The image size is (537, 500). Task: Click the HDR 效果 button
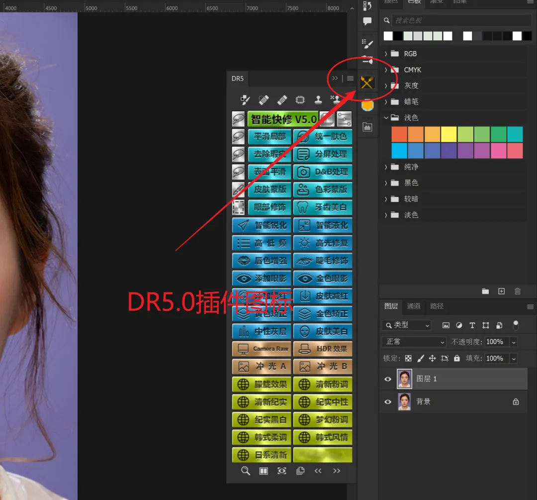pos(323,349)
